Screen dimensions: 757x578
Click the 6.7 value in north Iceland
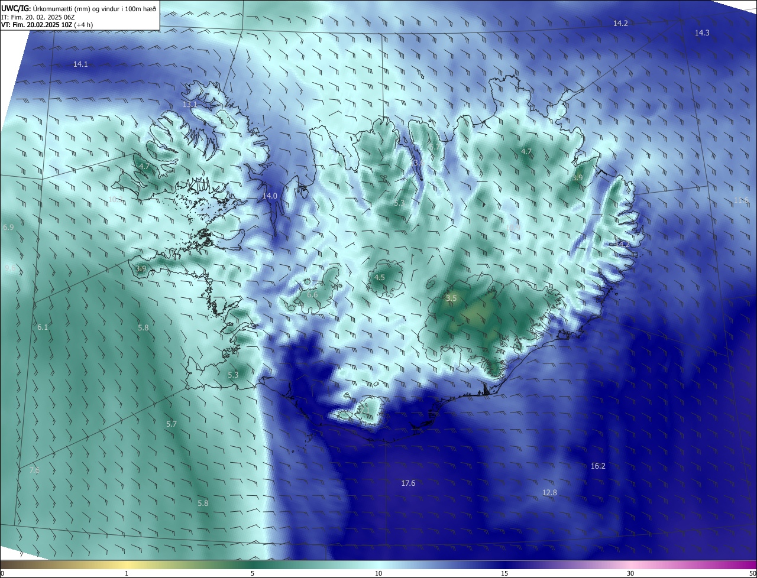[x=435, y=147]
